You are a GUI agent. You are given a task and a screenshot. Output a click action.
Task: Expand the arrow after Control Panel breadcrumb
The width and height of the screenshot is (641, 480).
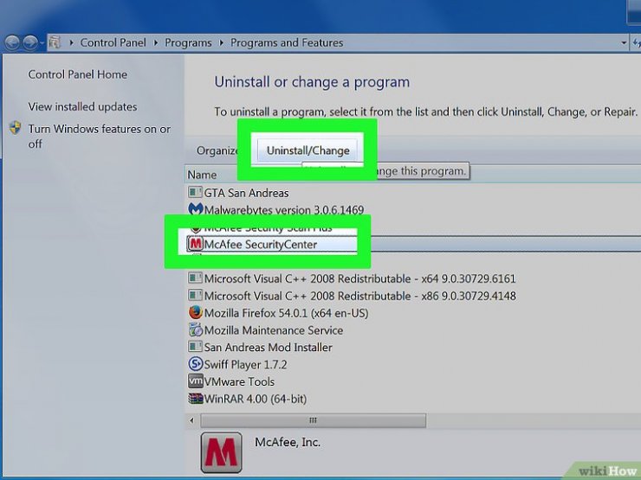coord(156,43)
